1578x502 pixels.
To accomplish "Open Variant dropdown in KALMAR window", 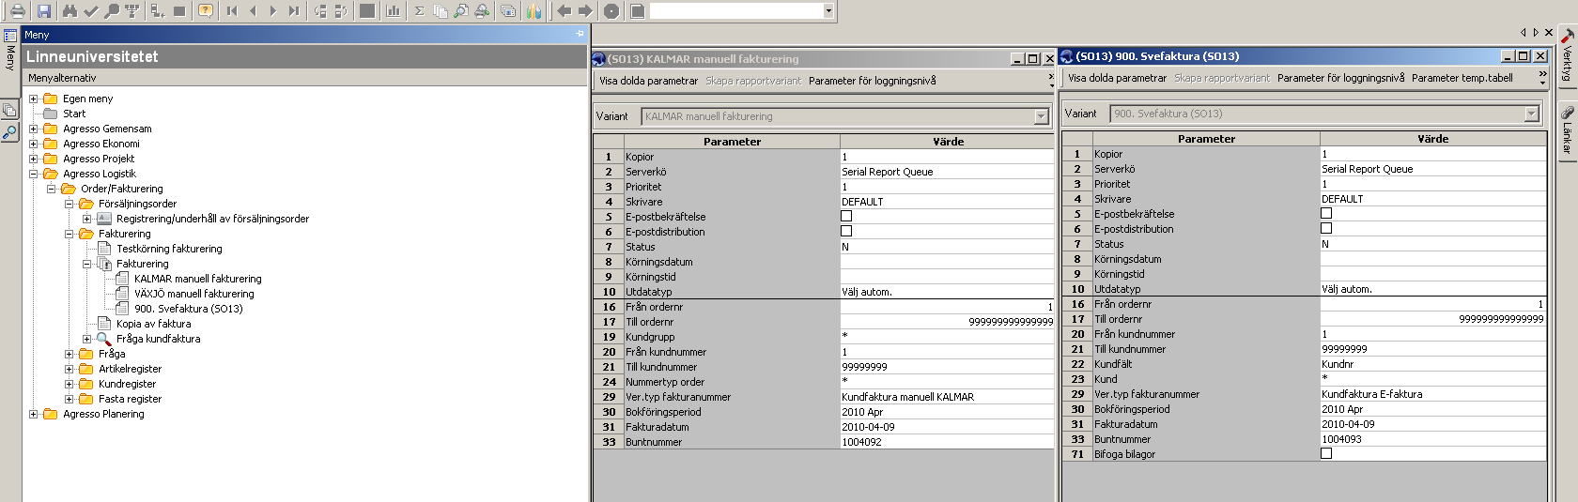I will (x=1041, y=116).
